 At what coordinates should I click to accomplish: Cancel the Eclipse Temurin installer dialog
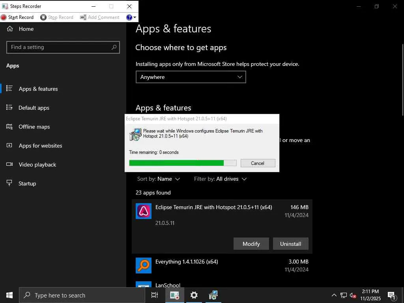pyautogui.click(x=258, y=163)
